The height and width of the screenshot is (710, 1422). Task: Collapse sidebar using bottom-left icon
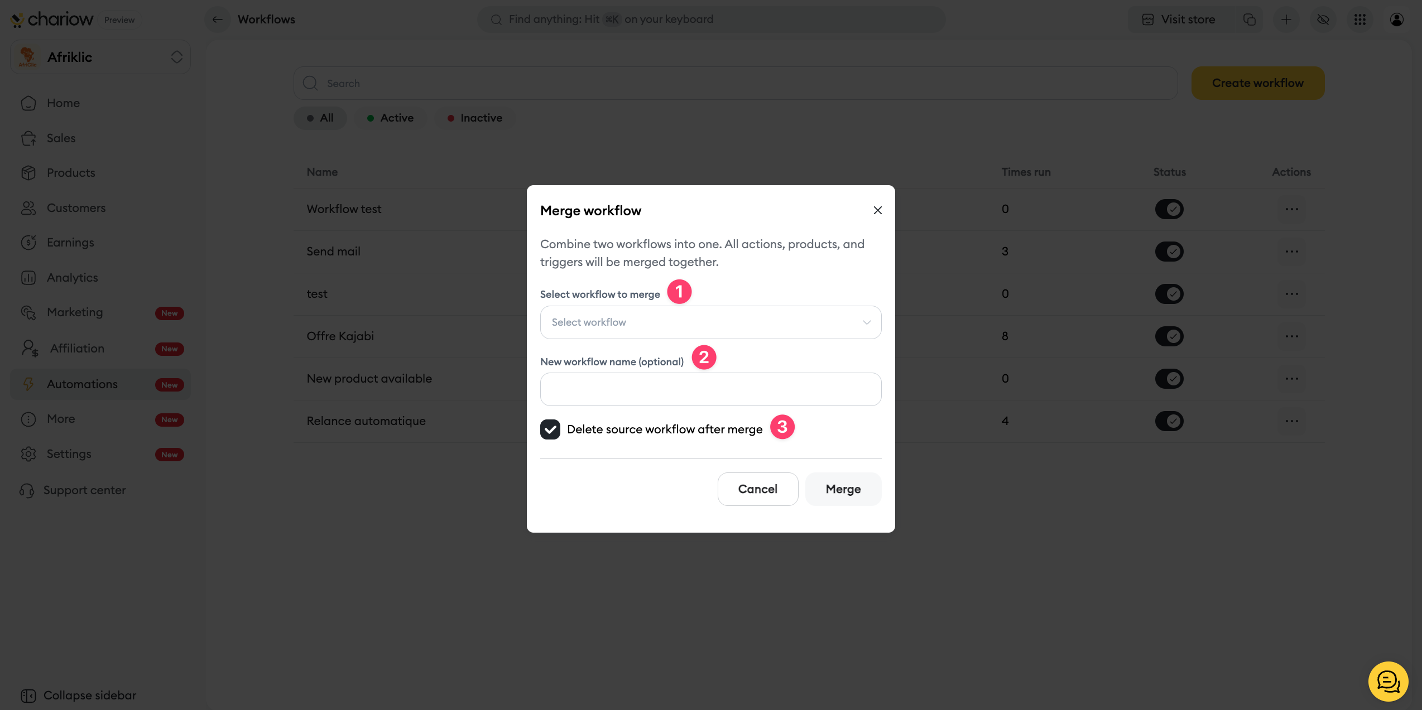coord(28,695)
